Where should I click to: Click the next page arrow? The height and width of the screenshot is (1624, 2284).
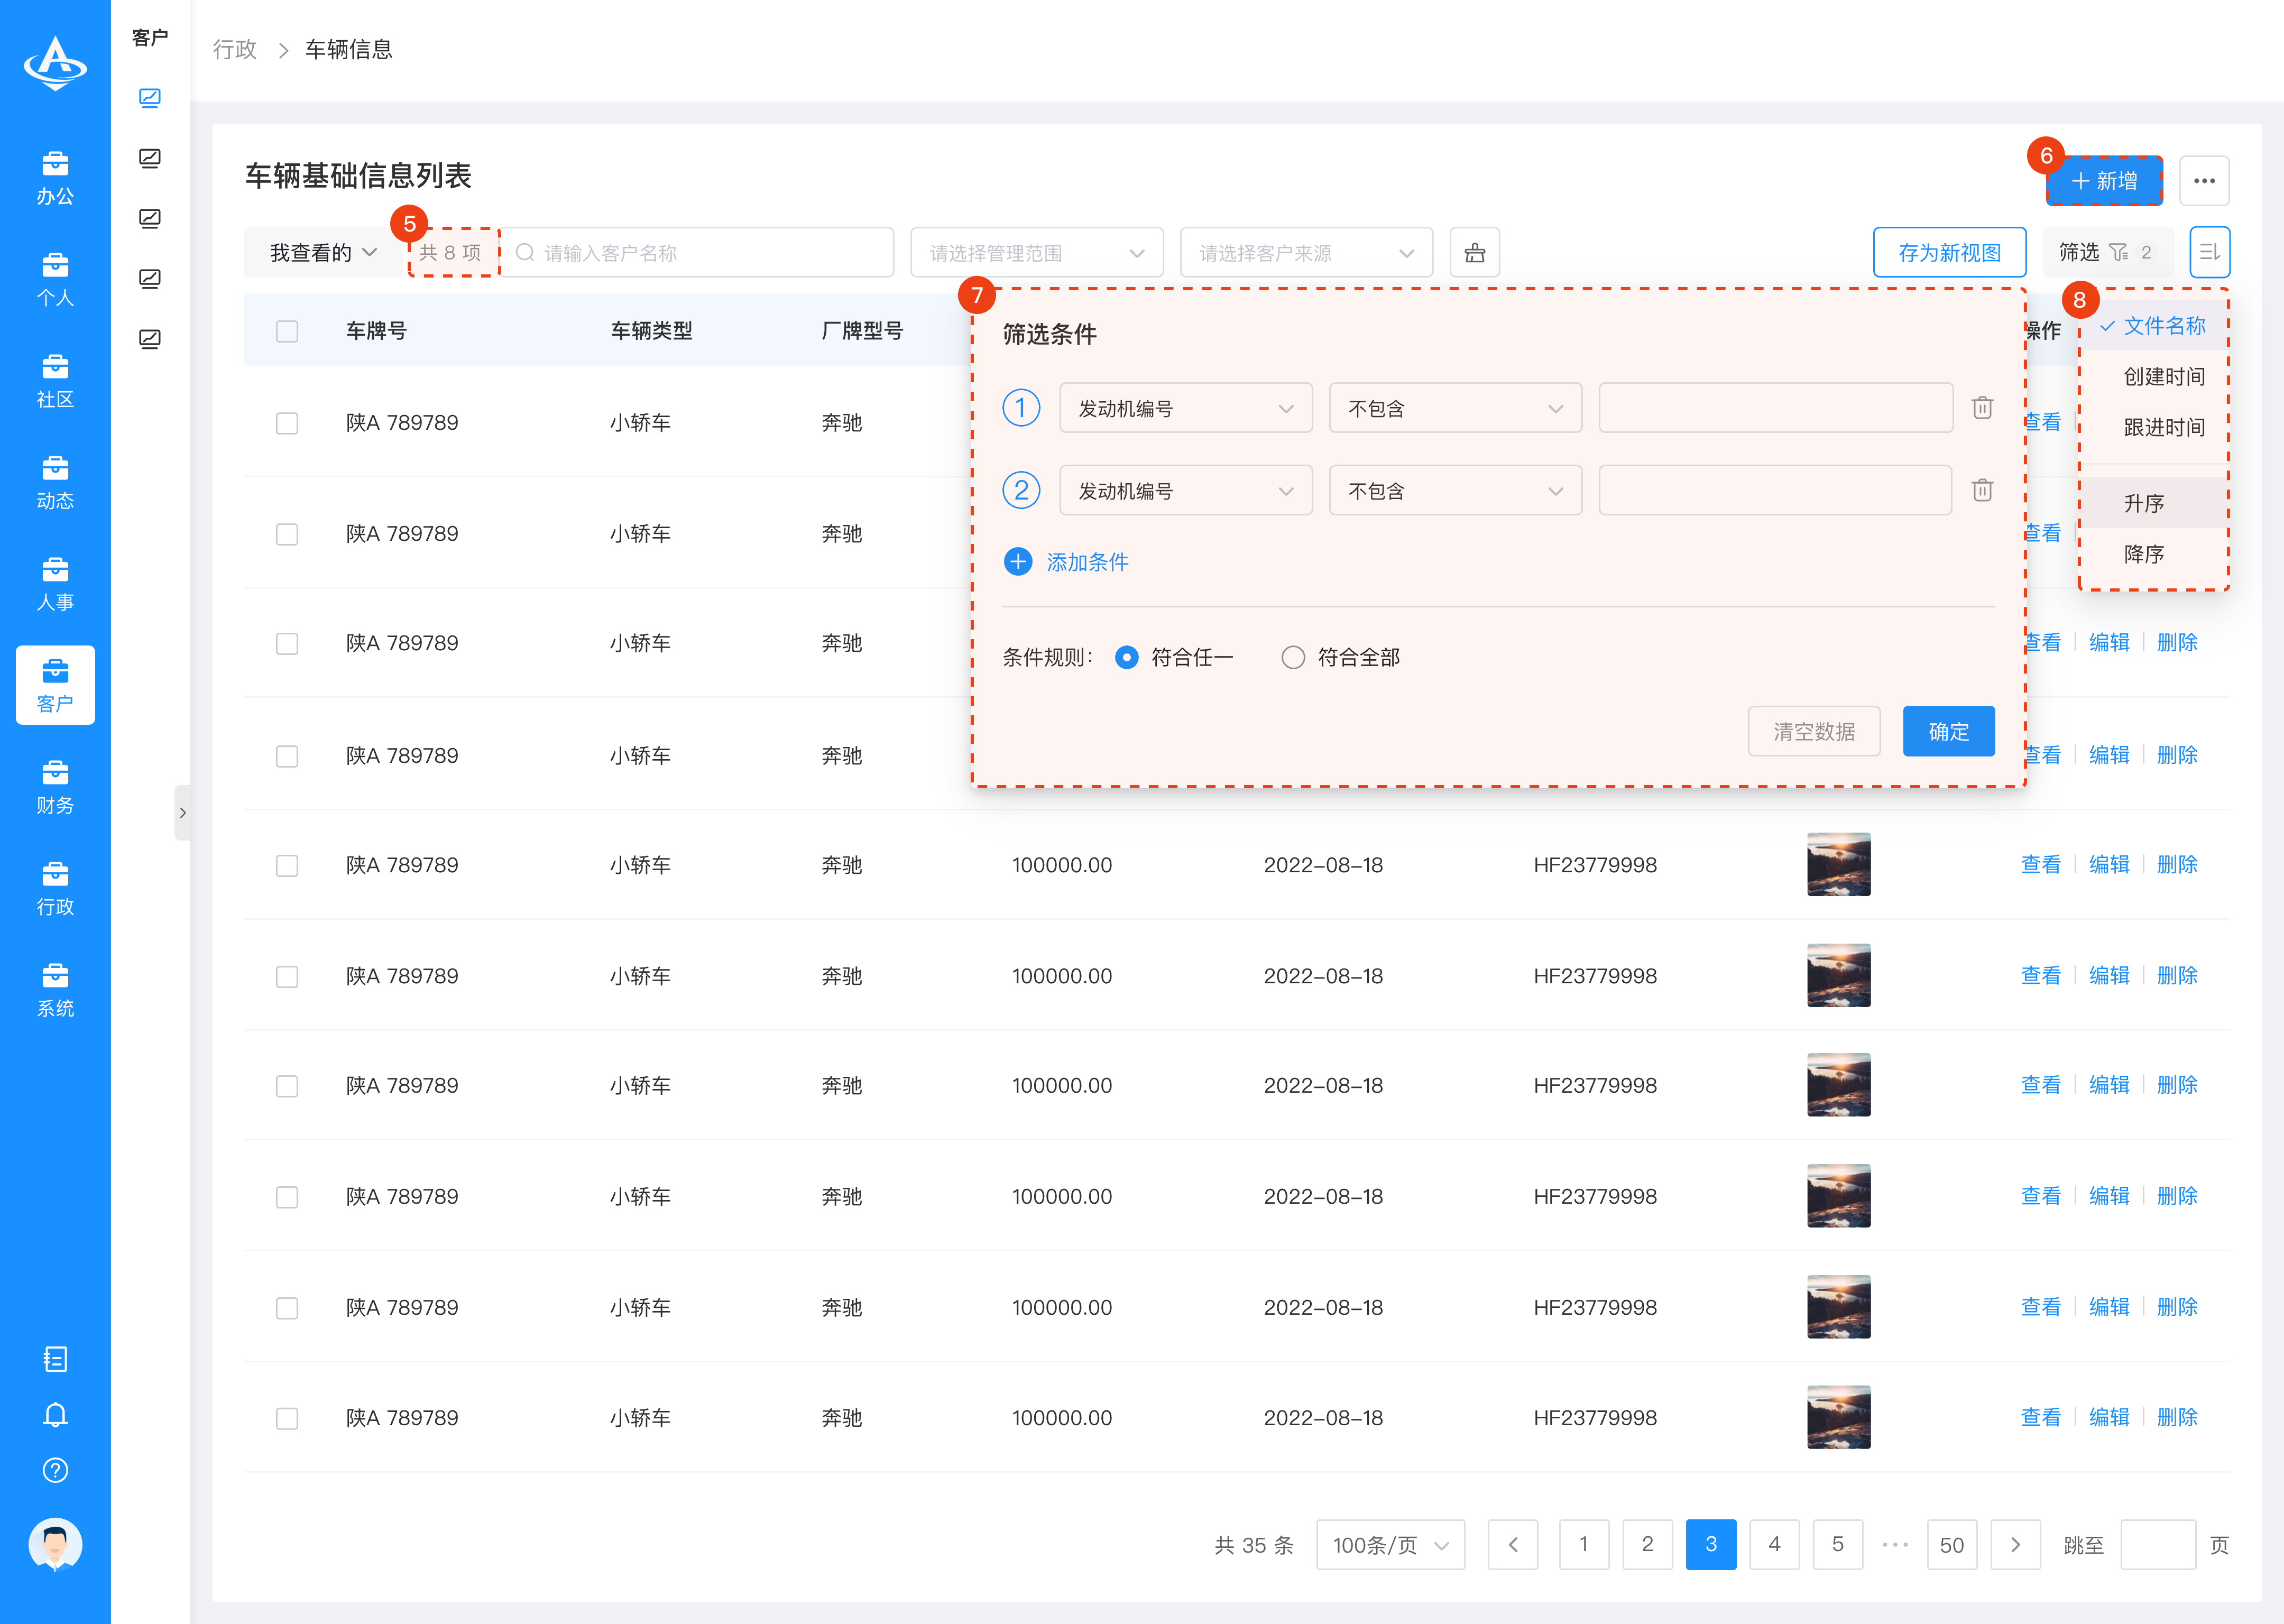pyautogui.click(x=2015, y=1544)
